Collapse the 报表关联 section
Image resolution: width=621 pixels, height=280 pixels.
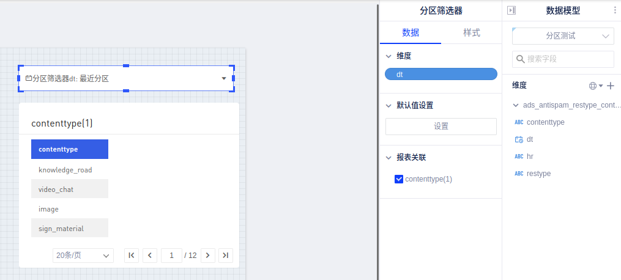pos(389,157)
